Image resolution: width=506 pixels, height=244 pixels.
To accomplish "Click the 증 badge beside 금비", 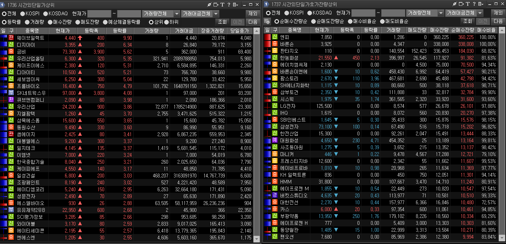I will pos(11,52).
